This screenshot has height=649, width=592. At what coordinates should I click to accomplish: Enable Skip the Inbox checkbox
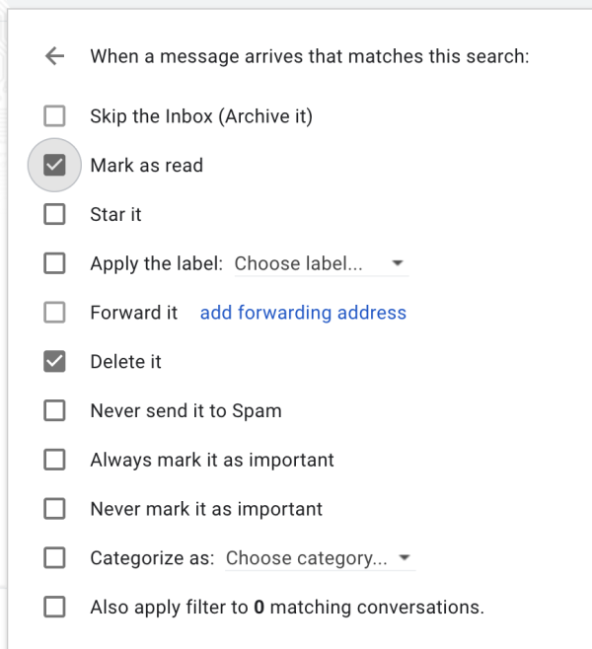[x=54, y=116]
